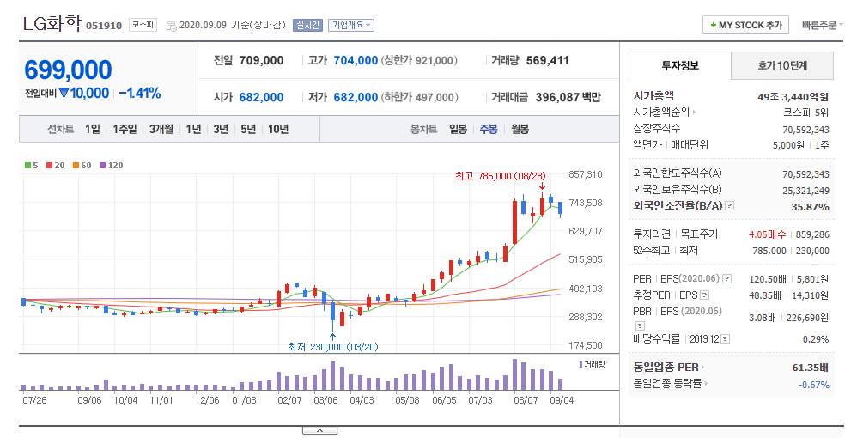The height and width of the screenshot is (438, 851).
Task: Click the 09/04 date label on chart axis
Action: click(562, 400)
